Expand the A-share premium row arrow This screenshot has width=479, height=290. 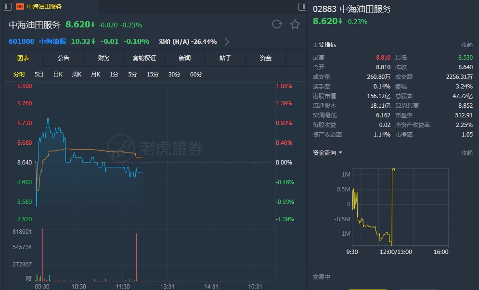tap(227, 42)
